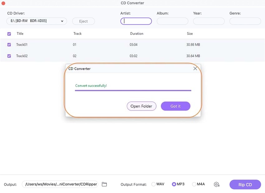The image size is (265, 193).
Task: Click the red window close dot
Action: [x=3, y=3]
